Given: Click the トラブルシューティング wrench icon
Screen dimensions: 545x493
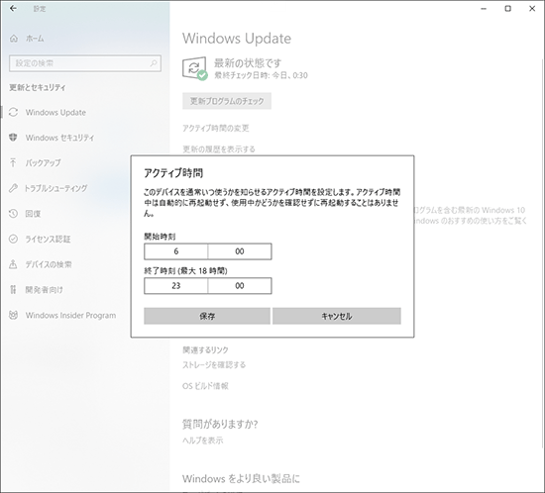Looking at the screenshot, I should [13, 188].
